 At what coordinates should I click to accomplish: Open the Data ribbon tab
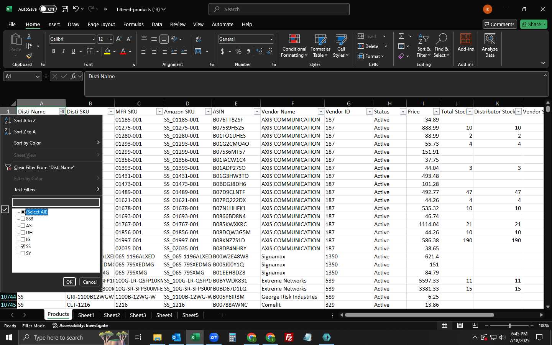tap(157, 24)
